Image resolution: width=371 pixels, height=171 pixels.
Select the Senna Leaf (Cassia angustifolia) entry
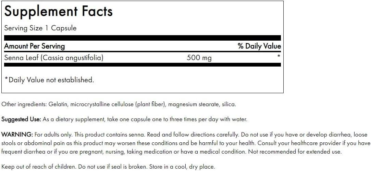pyautogui.click(x=54, y=58)
